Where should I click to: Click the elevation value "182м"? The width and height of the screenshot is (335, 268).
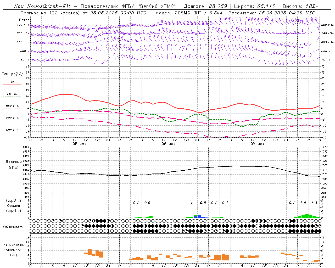(312, 6)
